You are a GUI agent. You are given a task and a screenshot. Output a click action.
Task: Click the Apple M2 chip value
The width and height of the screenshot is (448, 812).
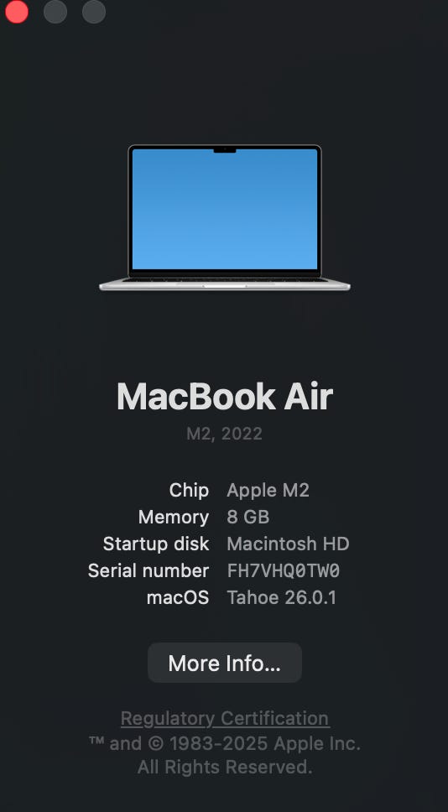(x=268, y=491)
